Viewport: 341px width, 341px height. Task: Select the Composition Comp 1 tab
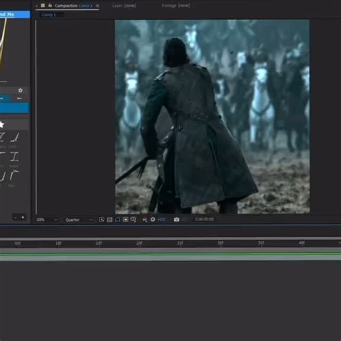[x=73, y=6]
